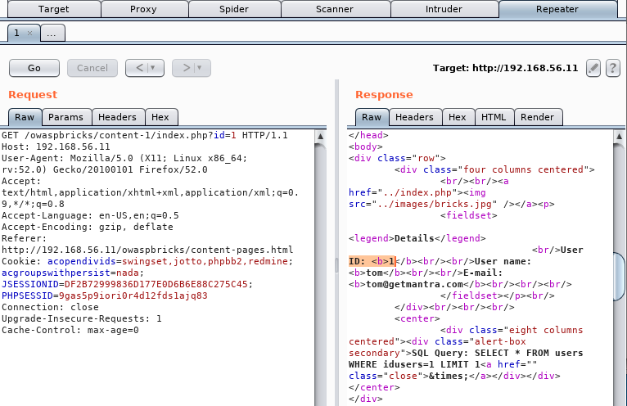Click the ../images/bricks.jpg src value

[x=435, y=204]
